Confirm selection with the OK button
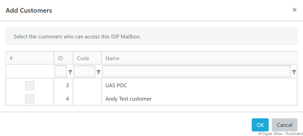 (x=260, y=125)
